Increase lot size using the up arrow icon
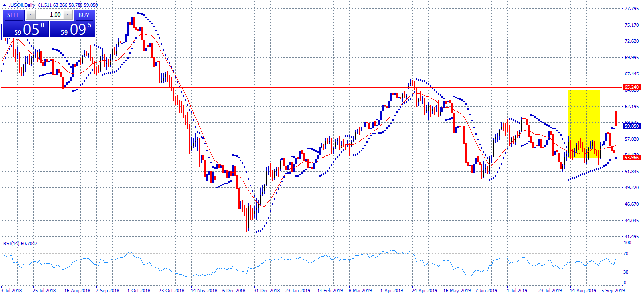Viewport: 642px width, 296px height. (x=68, y=15)
